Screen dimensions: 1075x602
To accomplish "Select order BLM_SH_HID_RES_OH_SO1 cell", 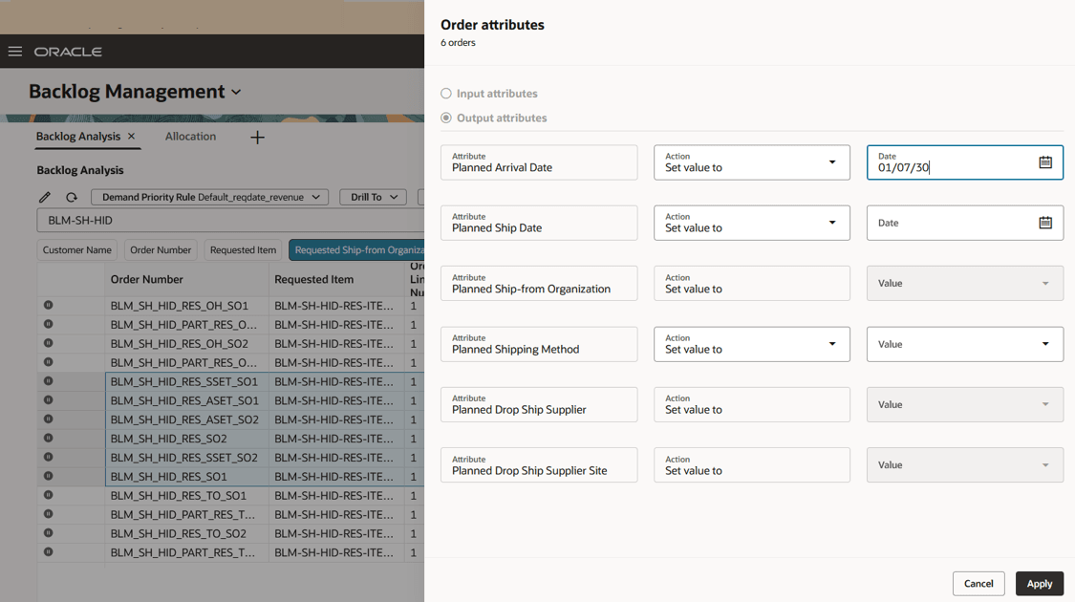I will pyautogui.click(x=186, y=306).
